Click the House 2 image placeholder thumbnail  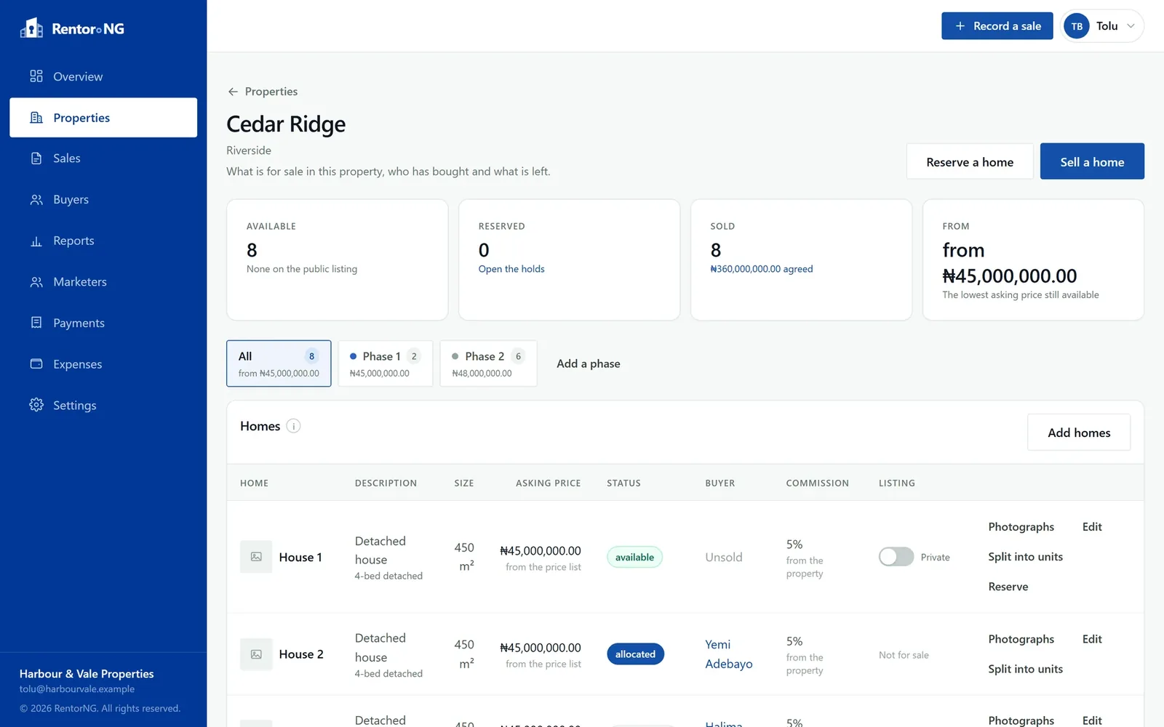[256, 654]
